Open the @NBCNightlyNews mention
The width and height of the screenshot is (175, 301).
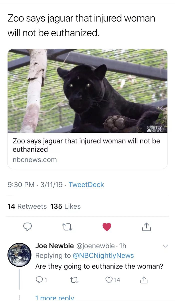point(103,256)
